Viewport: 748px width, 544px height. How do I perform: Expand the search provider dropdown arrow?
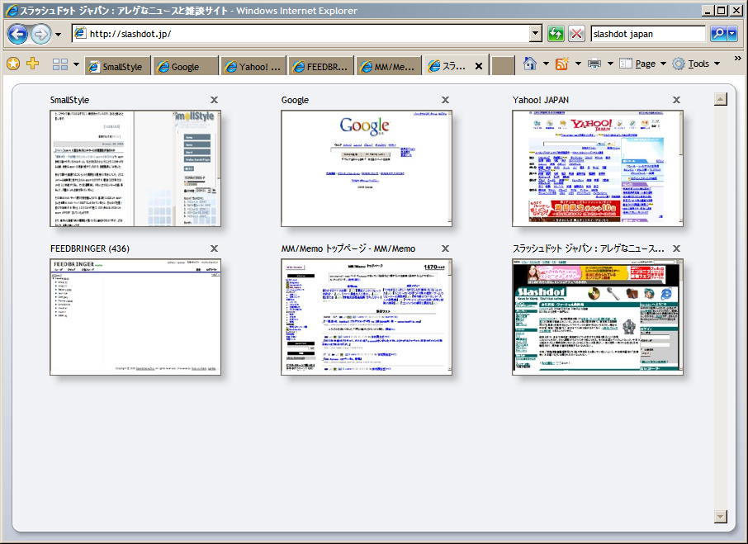731,34
